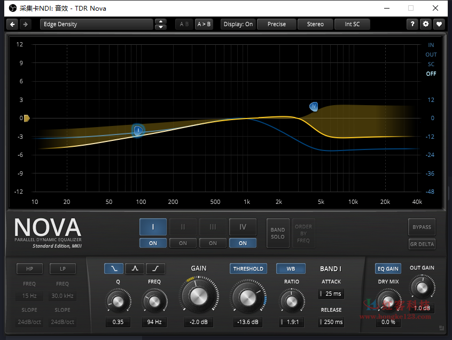Open the Stereo channel mode dropdown
The height and width of the screenshot is (340, 452).
click(315, 24)
